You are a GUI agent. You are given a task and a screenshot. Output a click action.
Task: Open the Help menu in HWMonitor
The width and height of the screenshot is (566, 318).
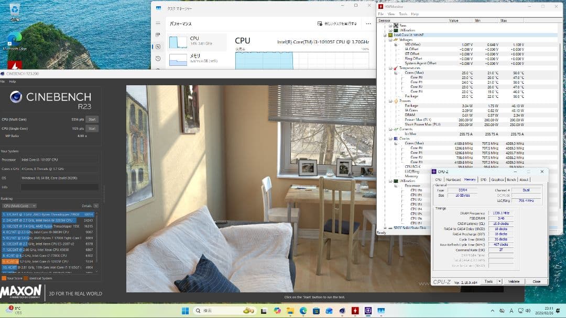click(x=415, y=14)
